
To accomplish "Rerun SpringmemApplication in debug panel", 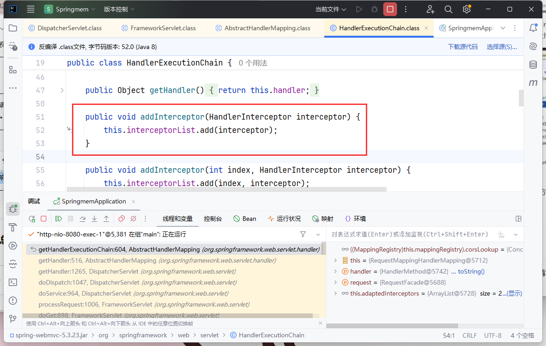I will (32, 219).
